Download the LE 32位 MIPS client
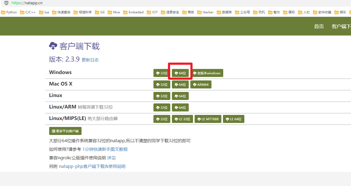The image size is (351, 186). click(182, 119)
